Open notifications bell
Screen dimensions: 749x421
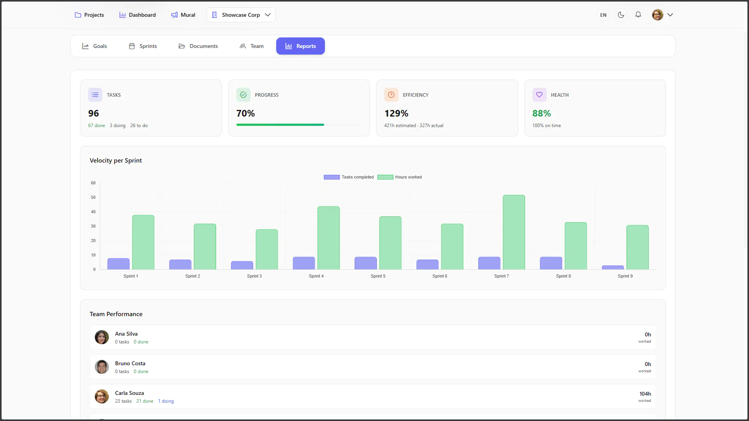pyautogui.click(x=638, y=15)
